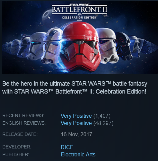Open recent reviews Very Positive link
158x161 pixels.
tap(76, 116)
